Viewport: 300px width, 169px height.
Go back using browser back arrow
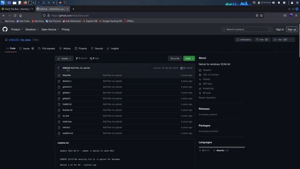click(x=4, y=15)
